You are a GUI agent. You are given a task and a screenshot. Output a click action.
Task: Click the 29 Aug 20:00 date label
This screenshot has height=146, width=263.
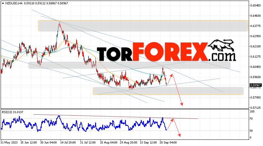tap(128, 143)
